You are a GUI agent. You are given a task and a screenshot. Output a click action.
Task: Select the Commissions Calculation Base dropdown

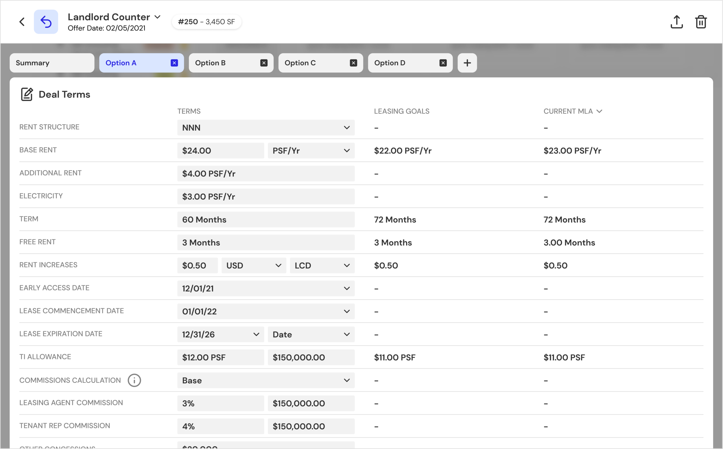[x=265, y=380]
